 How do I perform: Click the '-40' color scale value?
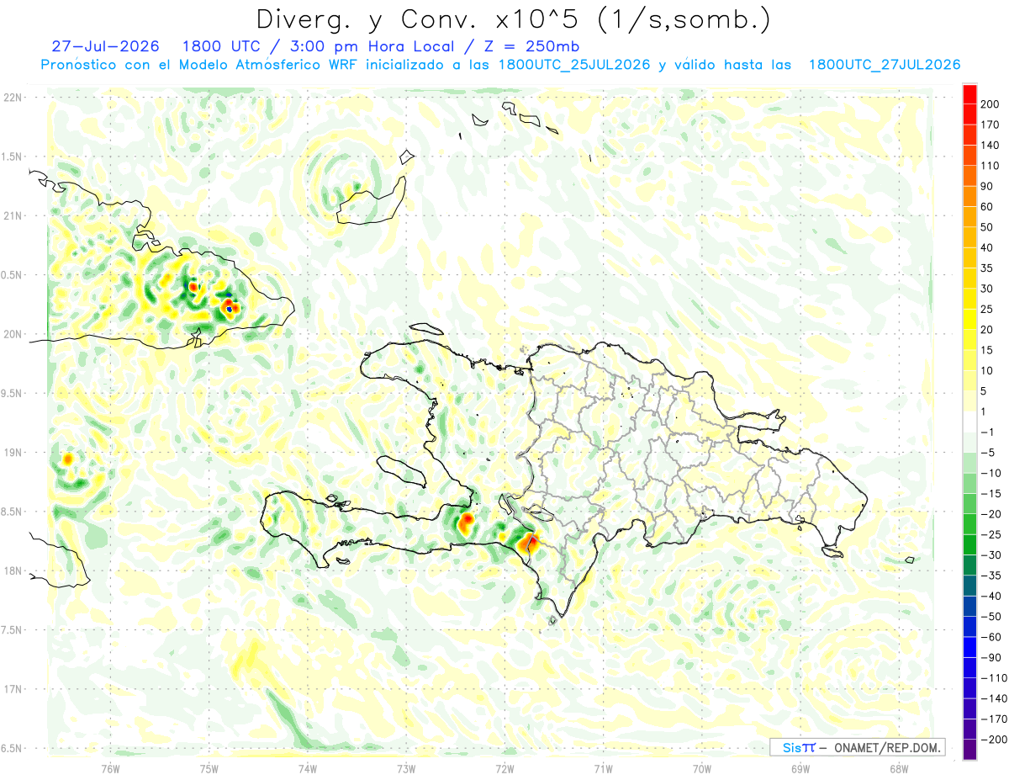tap(991, 596)
